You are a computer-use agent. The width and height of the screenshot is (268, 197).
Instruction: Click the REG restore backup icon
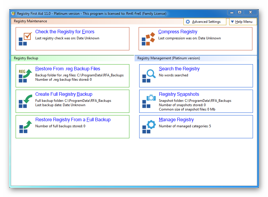[25, 76]
